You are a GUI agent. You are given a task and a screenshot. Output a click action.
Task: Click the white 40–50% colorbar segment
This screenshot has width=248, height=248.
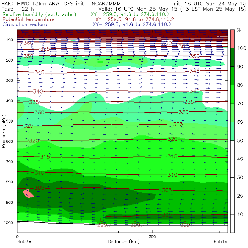(x=232, y=150)
